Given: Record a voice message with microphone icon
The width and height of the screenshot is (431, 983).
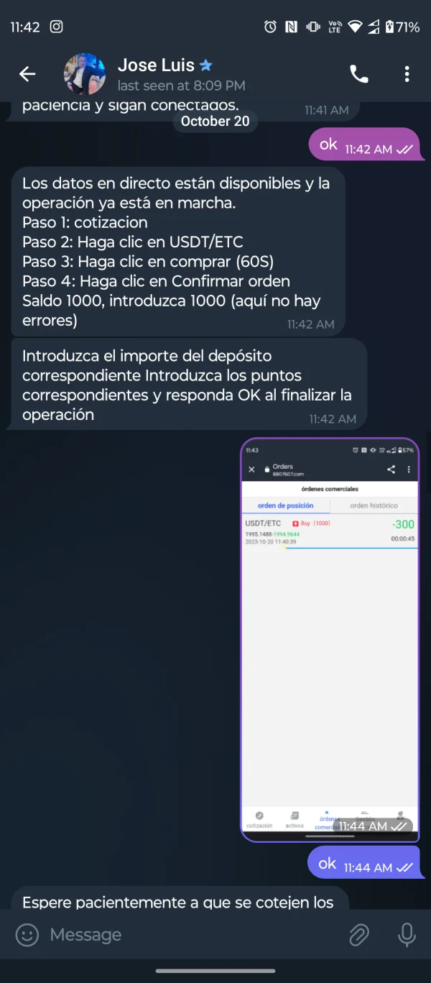Looking at the screenshot, I should point(407,935).
